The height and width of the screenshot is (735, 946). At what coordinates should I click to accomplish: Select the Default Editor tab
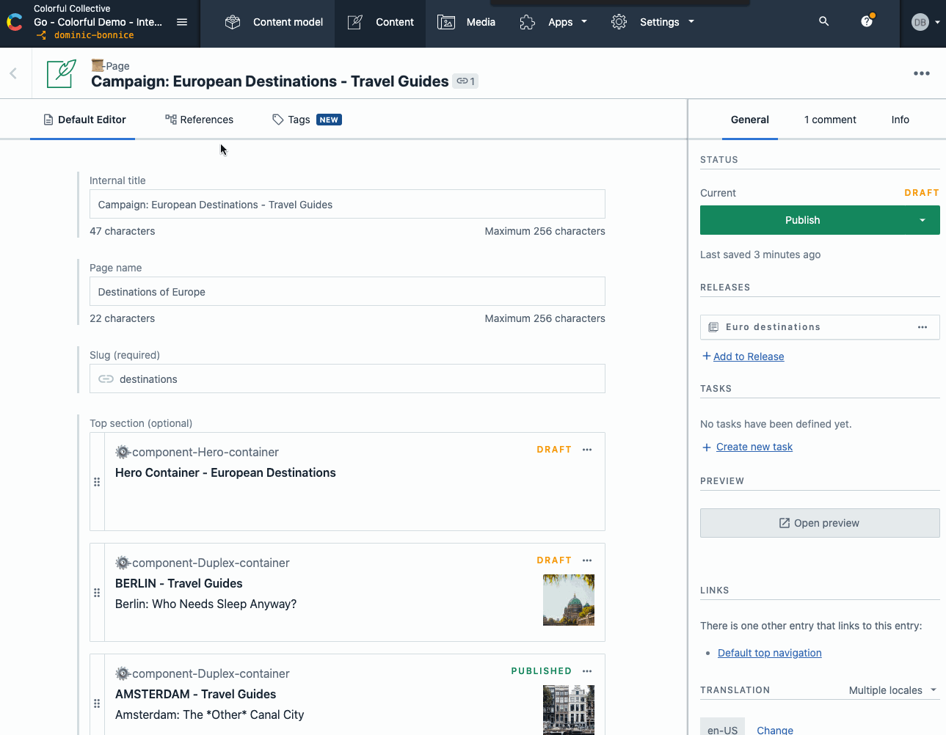click(83, 120)
